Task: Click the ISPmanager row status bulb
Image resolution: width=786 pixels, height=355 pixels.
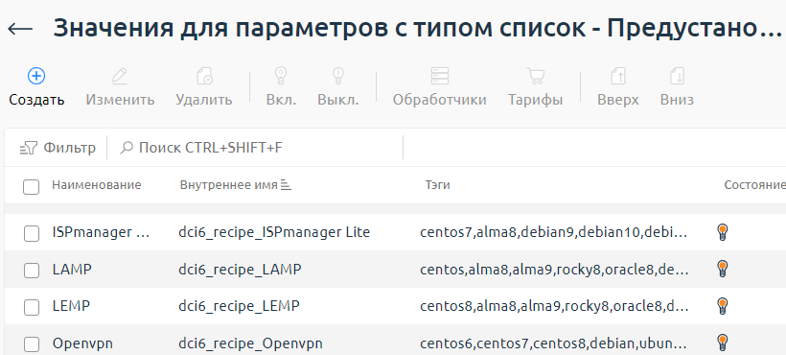Action: (x=723, y=232)
